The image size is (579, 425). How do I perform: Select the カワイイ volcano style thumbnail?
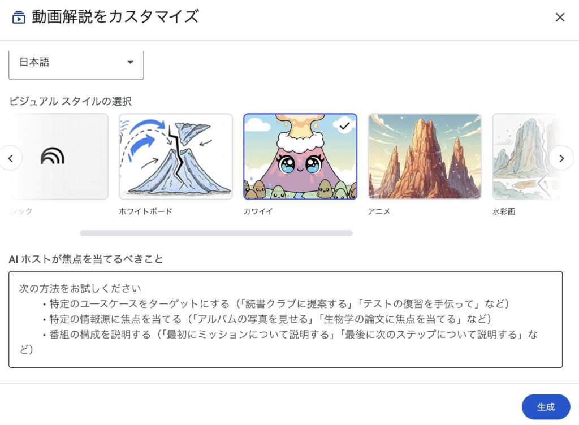(300, 157)
